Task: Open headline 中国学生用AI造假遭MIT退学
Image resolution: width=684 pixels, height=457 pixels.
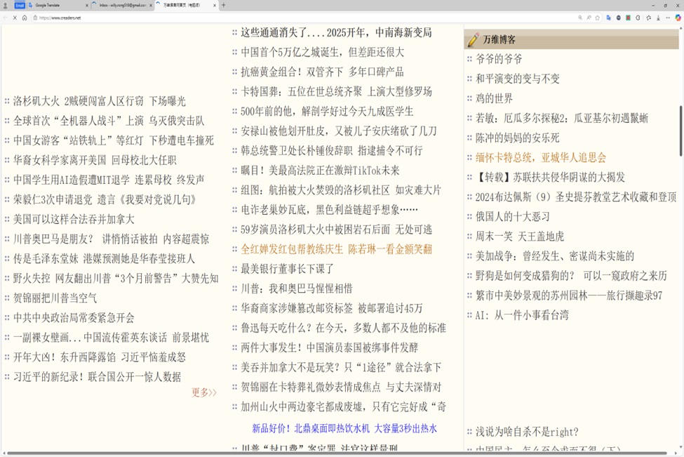Action: (109, 180)
